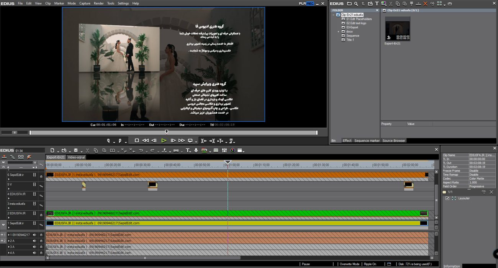Set Out point in the player
Viewport: 498px width, 268px height.
pyautogui.click(x=120, y=141)
